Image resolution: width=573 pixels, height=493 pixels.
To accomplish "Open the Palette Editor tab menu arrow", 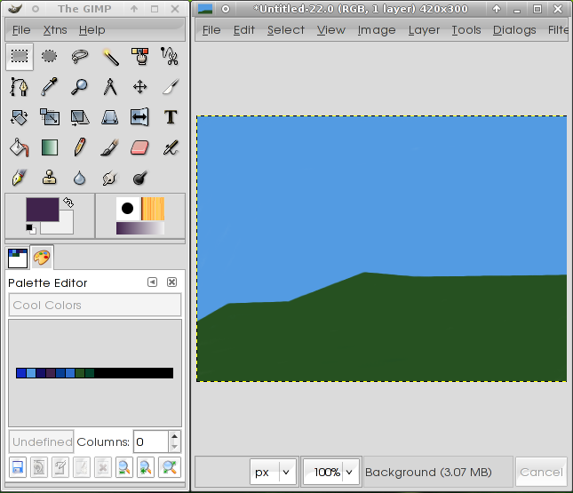I will point(153,282).
